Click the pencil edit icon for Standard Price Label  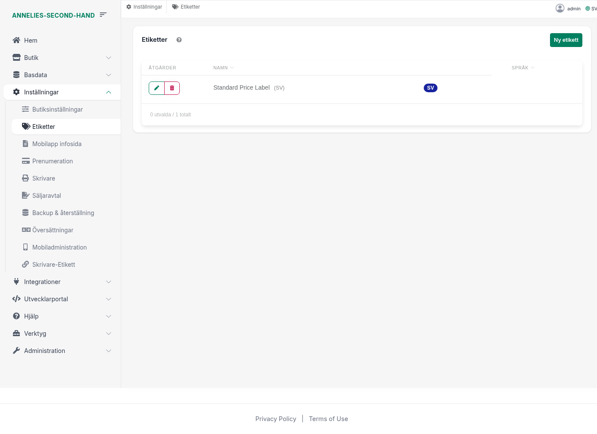pyautogui.click(x=156, y=88)
